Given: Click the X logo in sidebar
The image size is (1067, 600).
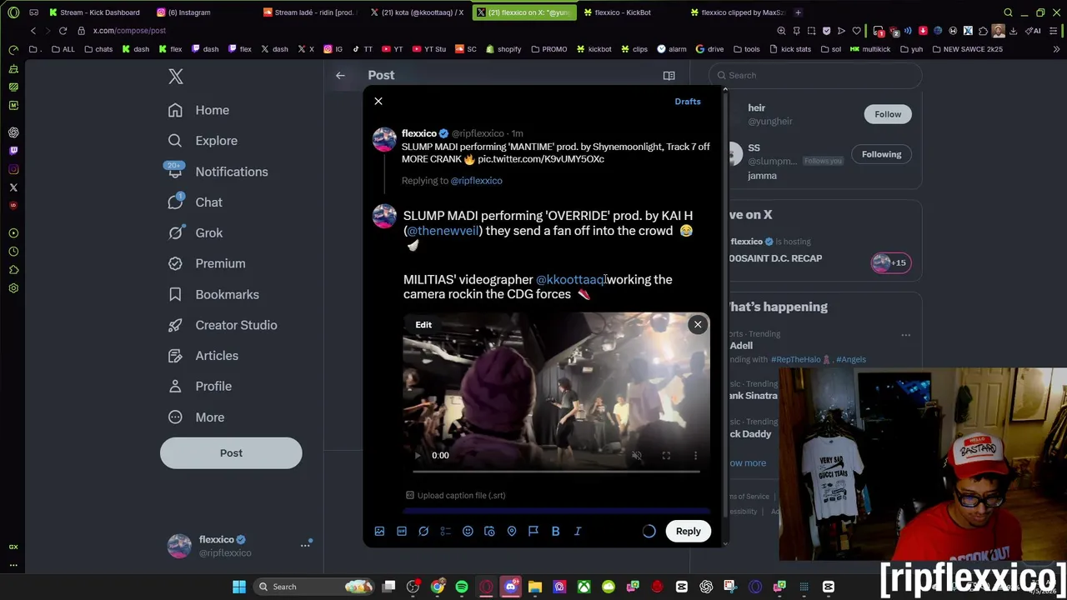Looking at the screenshot, I should click(176, 77).
